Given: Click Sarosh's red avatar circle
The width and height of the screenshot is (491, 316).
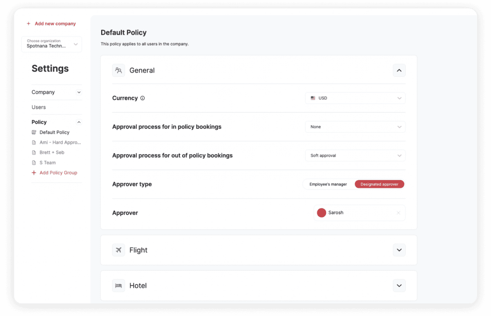Looking at the screenshot, I should tap(321, 213).
